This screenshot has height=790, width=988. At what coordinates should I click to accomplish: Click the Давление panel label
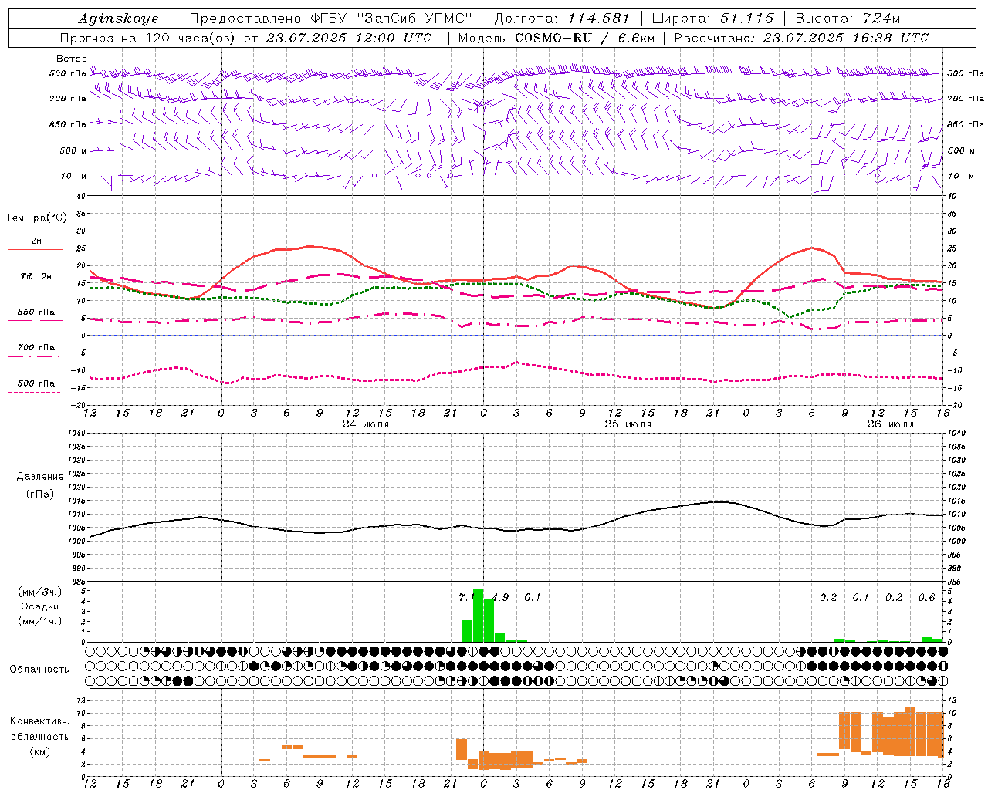click(40, 476)
